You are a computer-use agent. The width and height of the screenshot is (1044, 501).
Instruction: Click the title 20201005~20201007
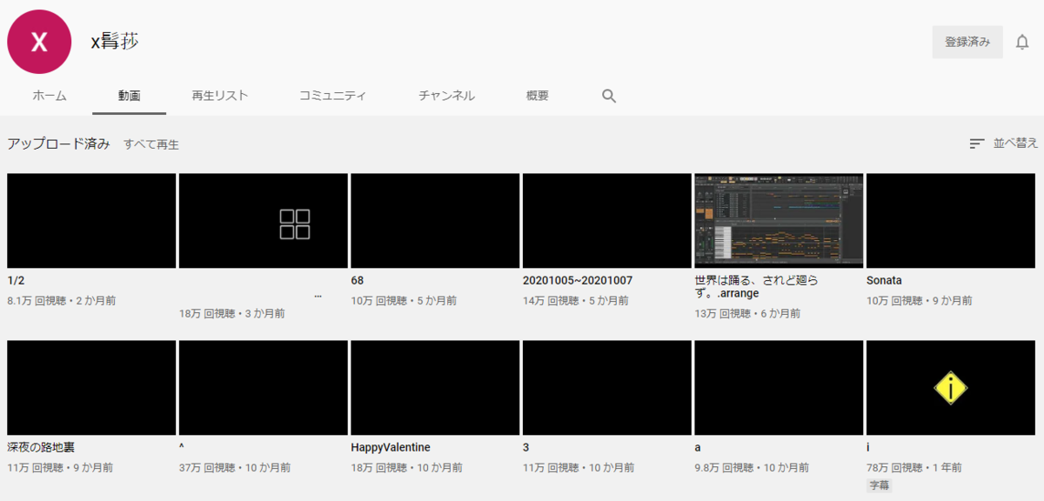[578, 281]
